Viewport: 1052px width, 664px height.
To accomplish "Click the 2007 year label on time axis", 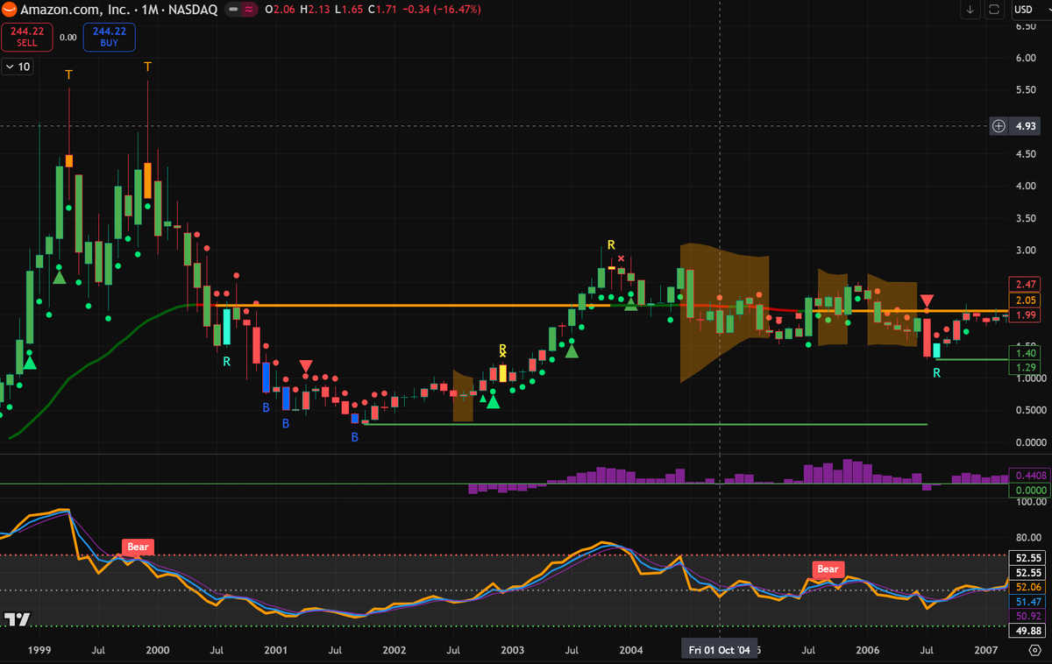I will pos(987,650).
